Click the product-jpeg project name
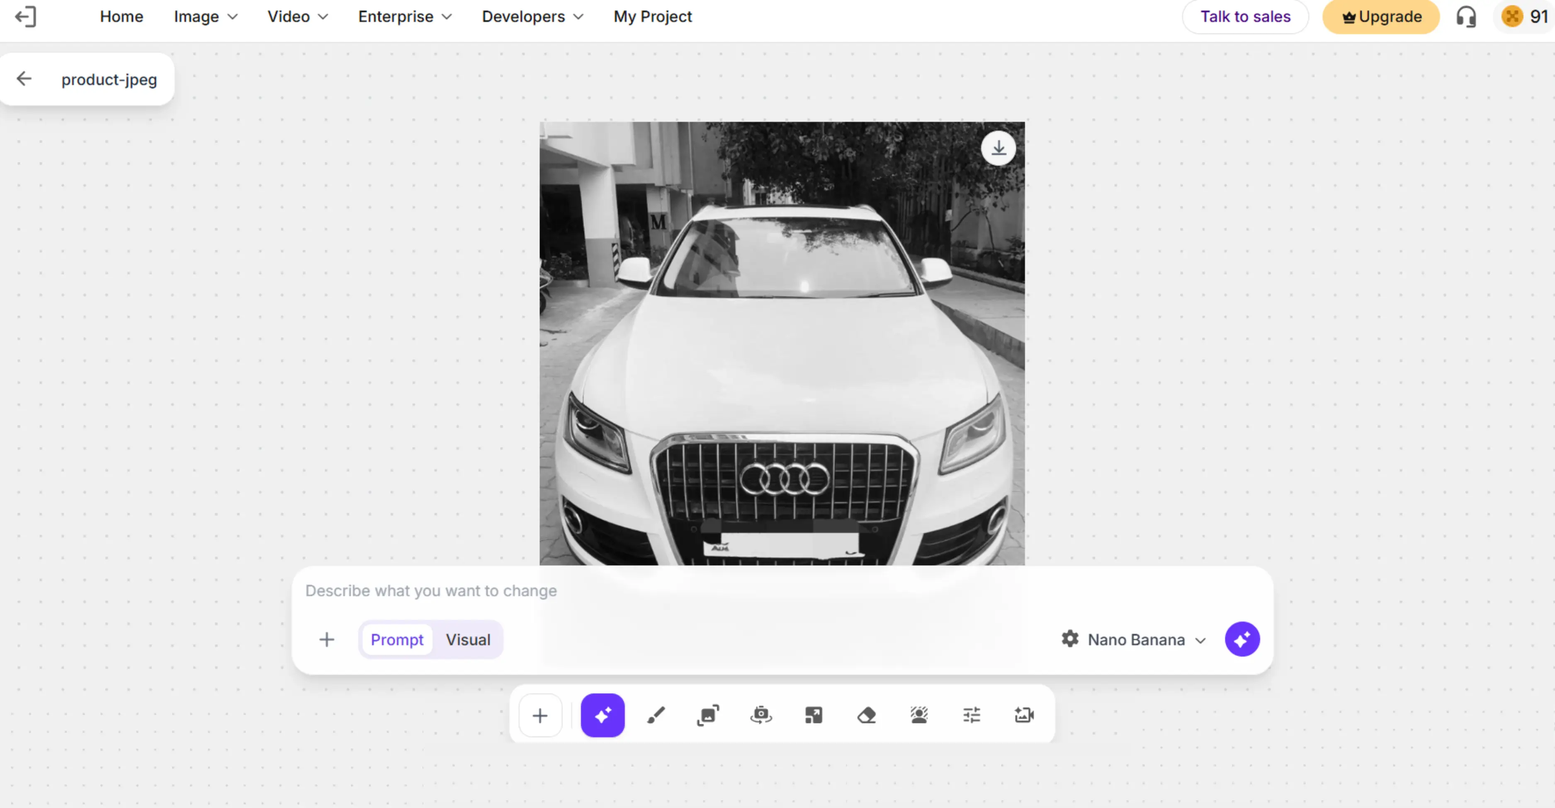Image resolution: width=1555 pixels, height=808 pixels. click(x=109, y=80)
